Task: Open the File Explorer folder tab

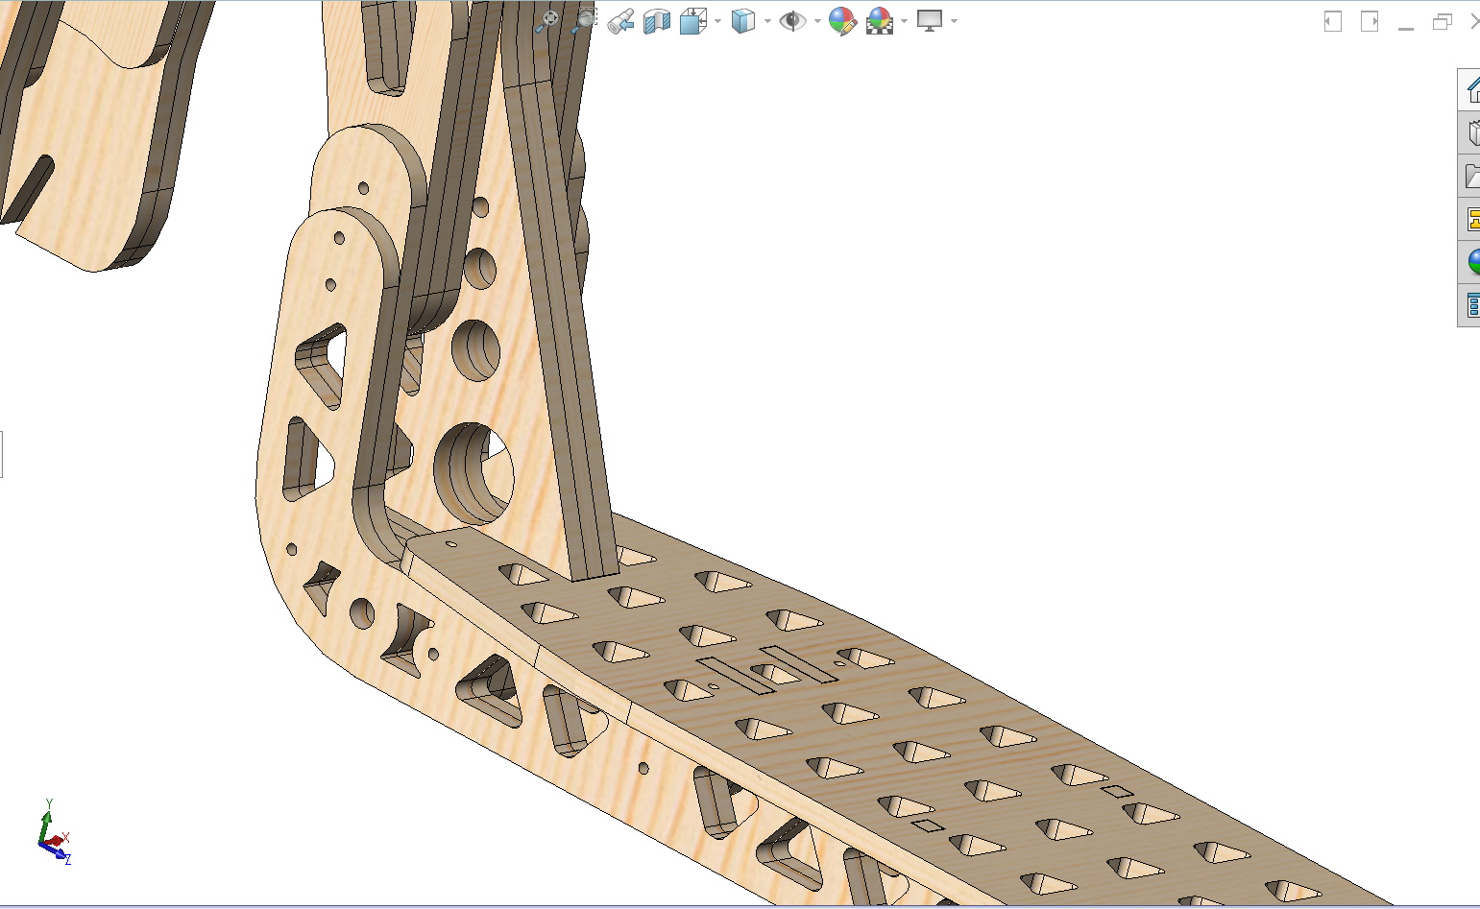Action: click(1470, 176)
